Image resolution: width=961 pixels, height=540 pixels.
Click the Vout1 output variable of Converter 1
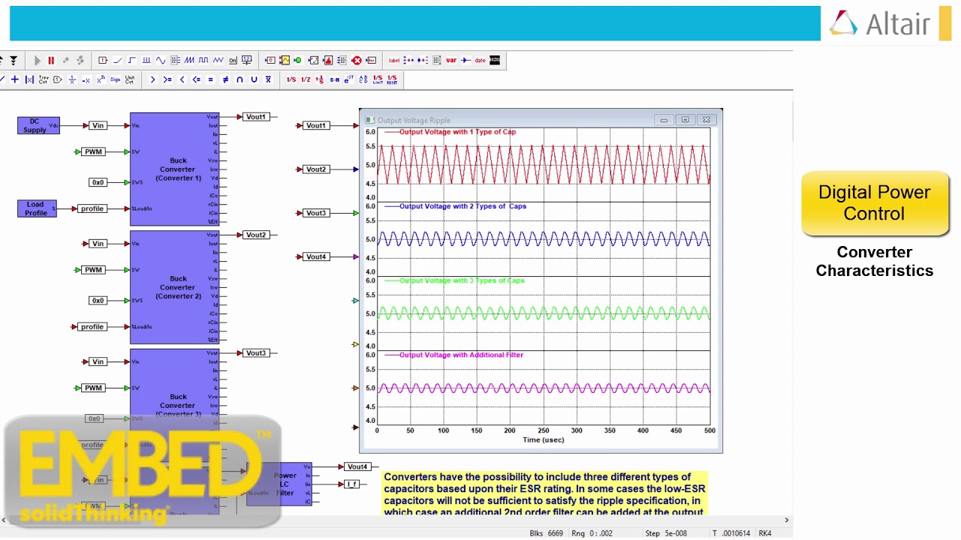[256, 117]
